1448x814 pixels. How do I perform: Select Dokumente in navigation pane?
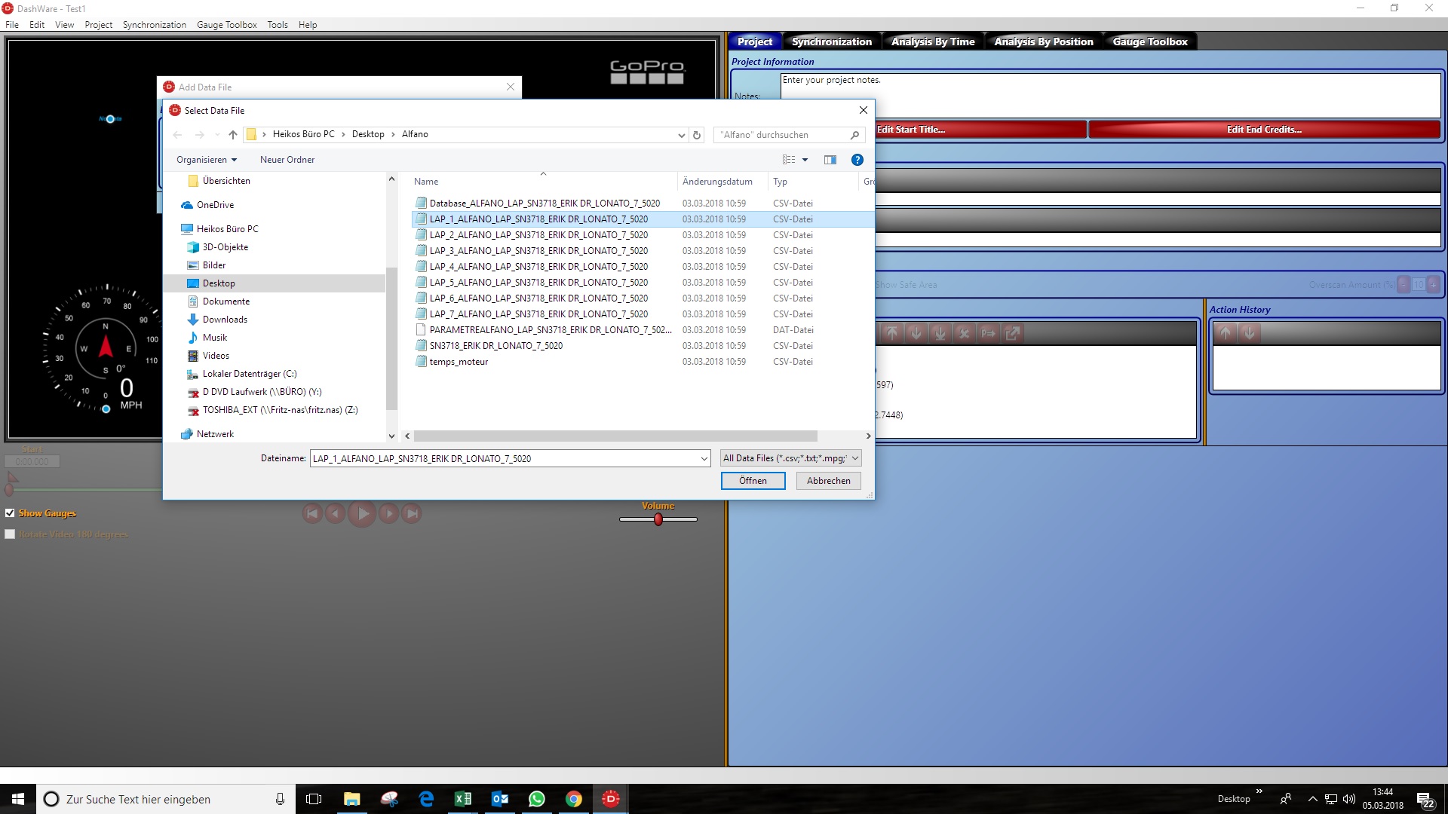coord(225,301)
